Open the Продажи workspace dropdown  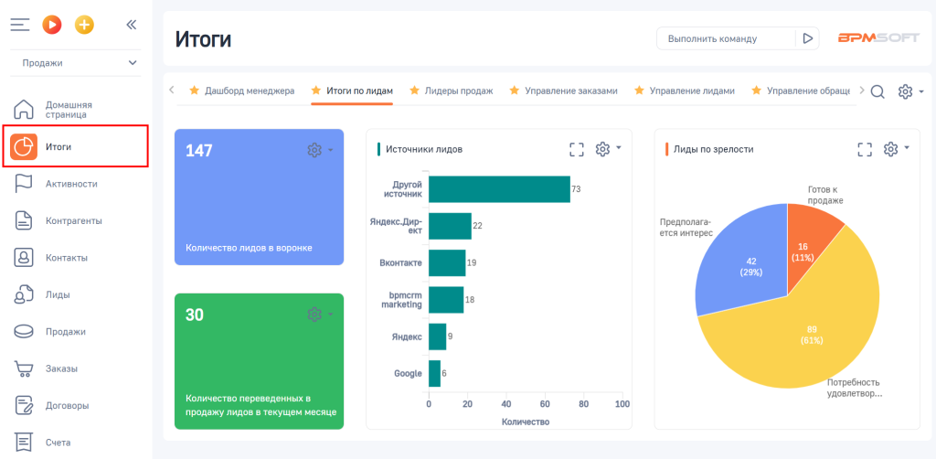pos(76,63)
